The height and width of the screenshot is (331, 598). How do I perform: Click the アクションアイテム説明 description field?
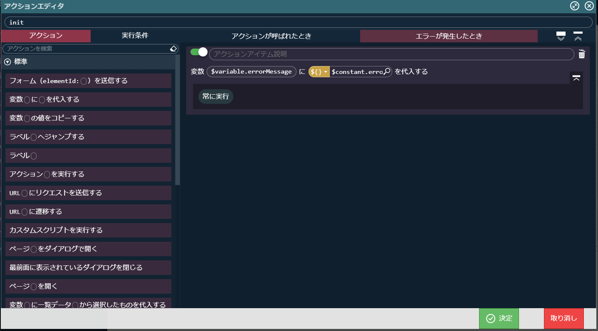click(391, 54)
